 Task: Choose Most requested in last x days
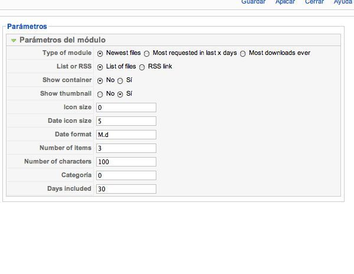click(147, 54)
